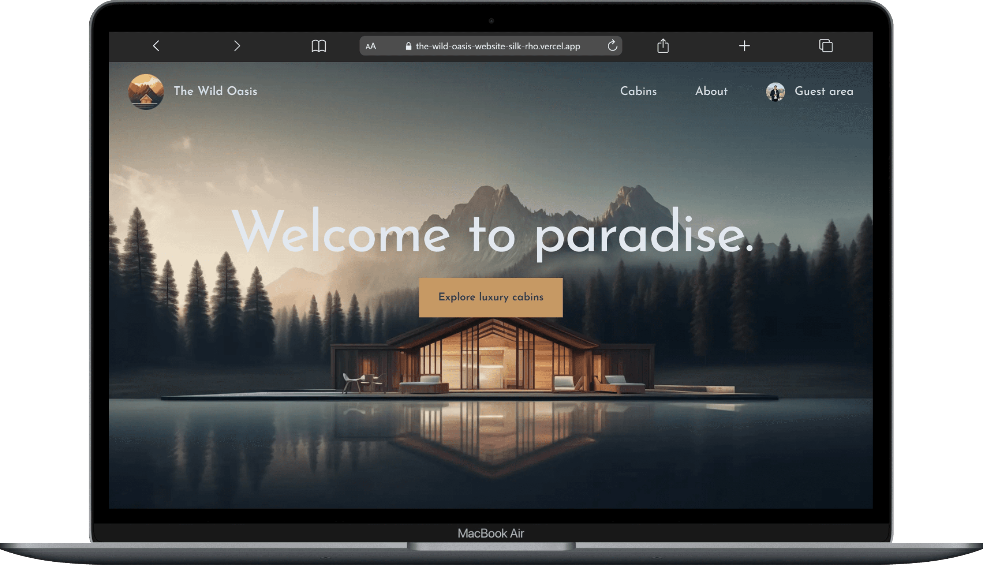This screenshot has height=565, width=983.
Task: Click The Wild Oasis logo
Action: pyautogui.click(x=146, y=91)
